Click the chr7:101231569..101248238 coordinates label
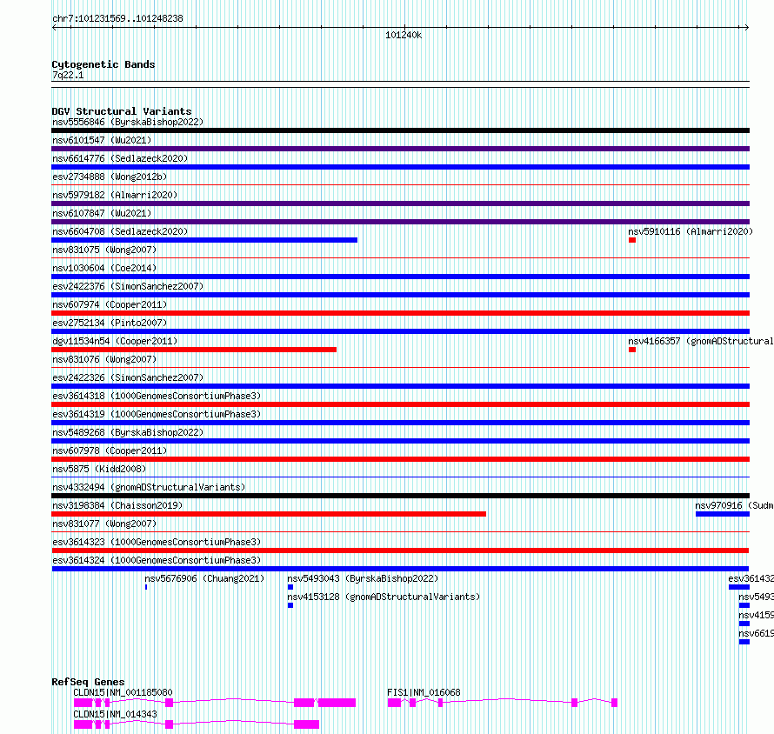 point(117,19)
